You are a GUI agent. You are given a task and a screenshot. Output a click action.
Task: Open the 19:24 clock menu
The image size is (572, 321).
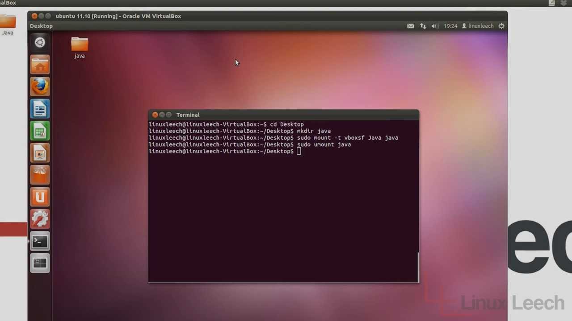[x=450, y=26]
